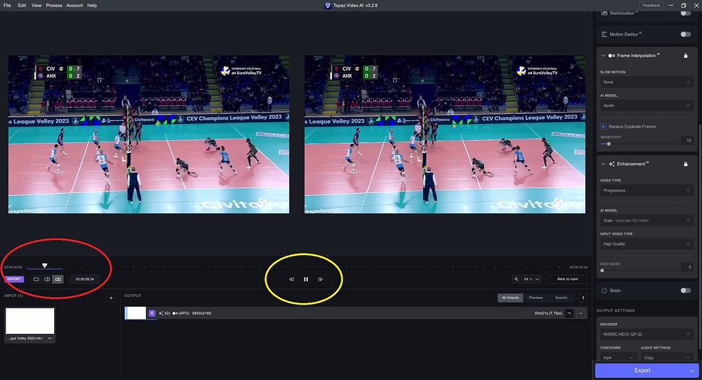Open the input file ellipsis menu

click(x=49, y=338)
